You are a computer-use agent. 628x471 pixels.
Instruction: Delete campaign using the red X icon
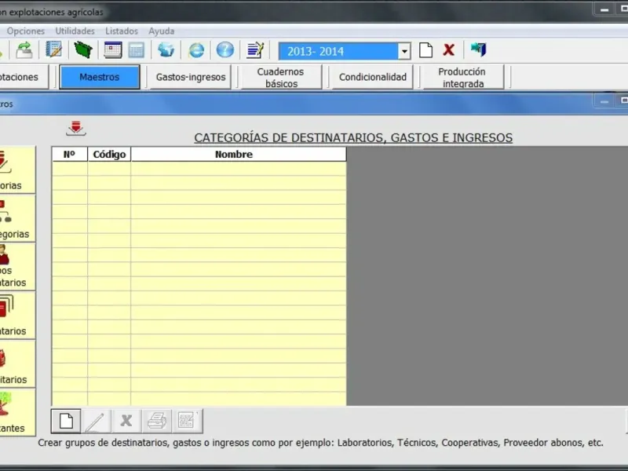pyautogui.click(x=449, y=50)
